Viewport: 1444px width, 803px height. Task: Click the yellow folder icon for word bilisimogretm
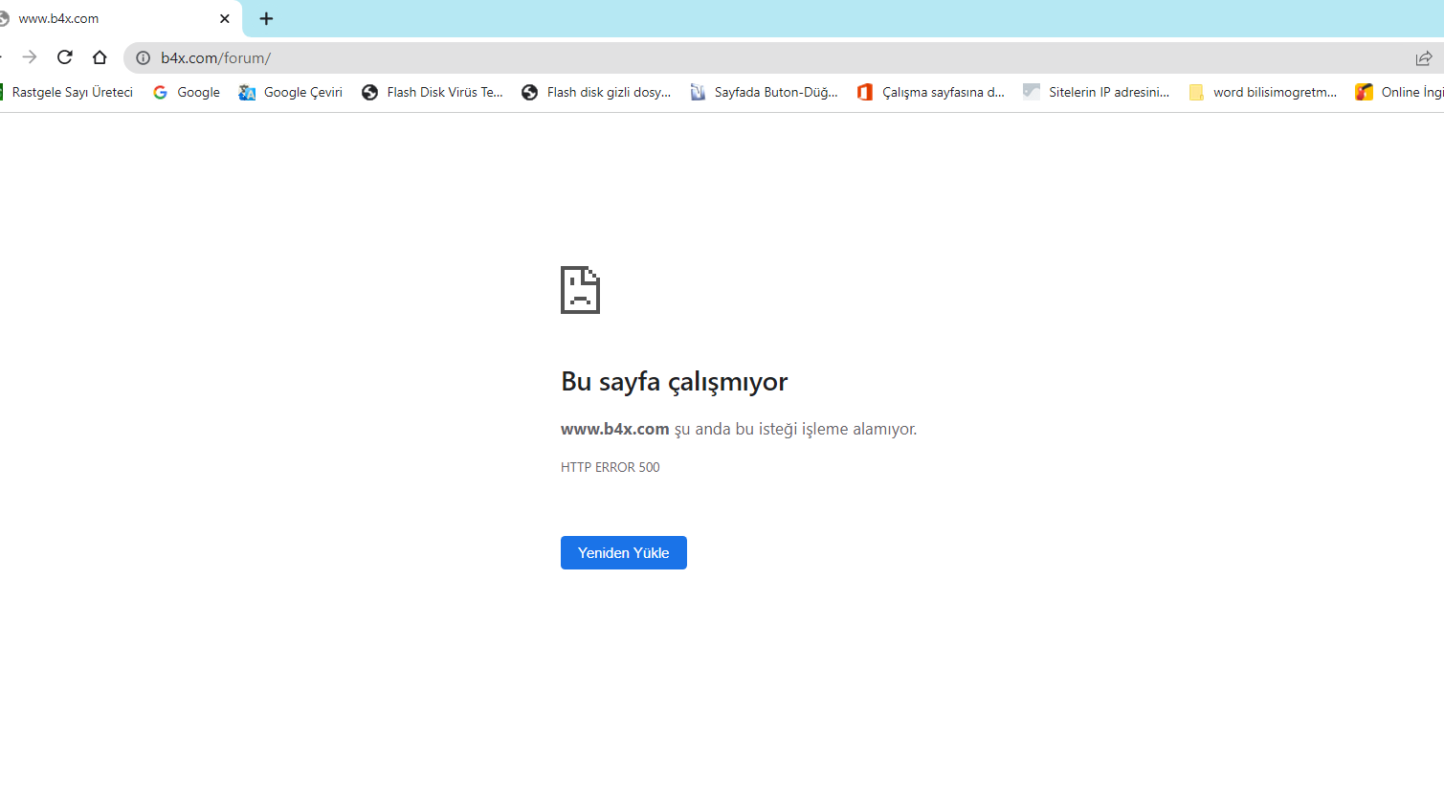pyautogui.click(x=1196, y=92)
